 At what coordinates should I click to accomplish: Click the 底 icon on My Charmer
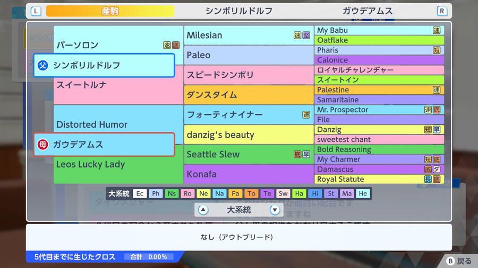tap(437, 159)
